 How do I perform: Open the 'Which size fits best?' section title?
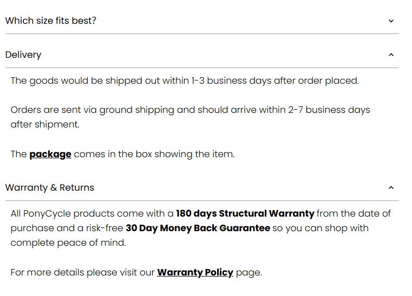(51, 21)
